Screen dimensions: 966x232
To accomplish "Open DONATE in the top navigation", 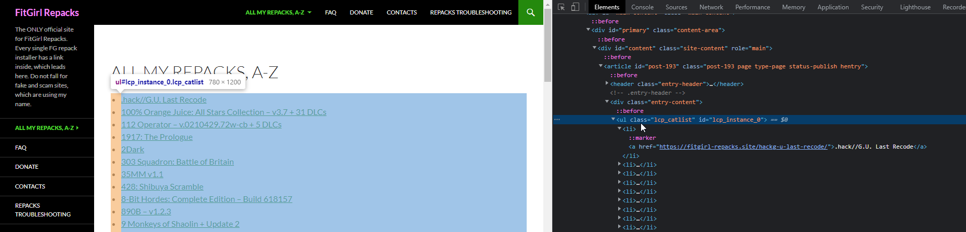I will click(x=361, y=12).
